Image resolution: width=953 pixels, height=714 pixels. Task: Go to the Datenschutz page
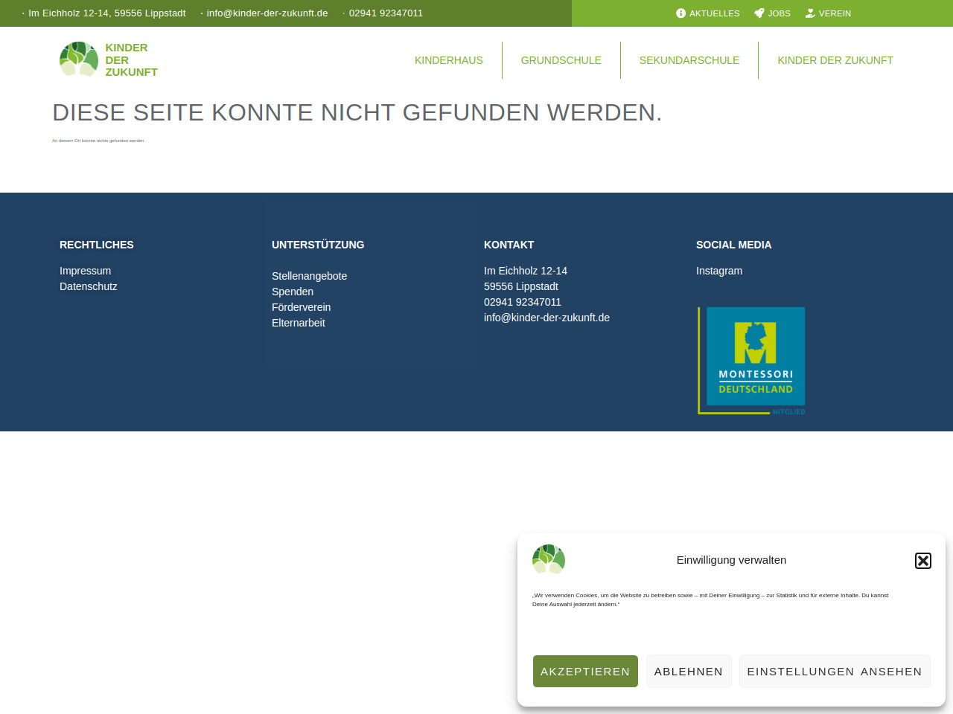pyautogui.click(x=88, y=286)
